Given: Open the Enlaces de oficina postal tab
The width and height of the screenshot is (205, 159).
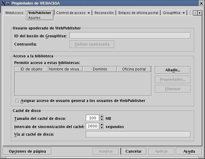Looking at the screenshot, I should (x=138, y=13).
